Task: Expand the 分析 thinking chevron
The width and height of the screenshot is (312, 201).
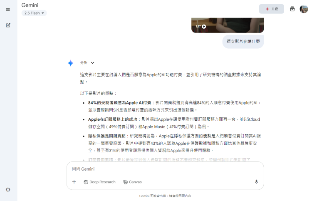Action: coord(92,63)
